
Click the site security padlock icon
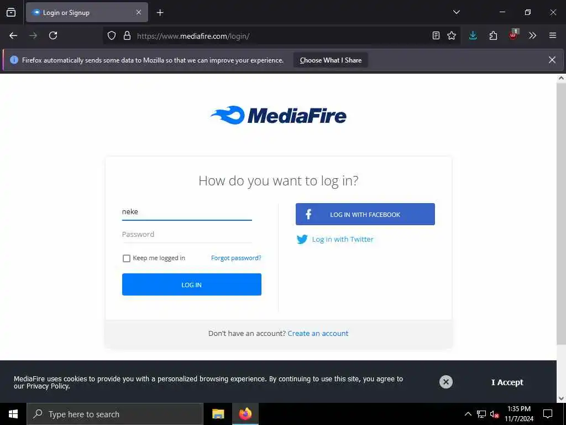[127, 35]
